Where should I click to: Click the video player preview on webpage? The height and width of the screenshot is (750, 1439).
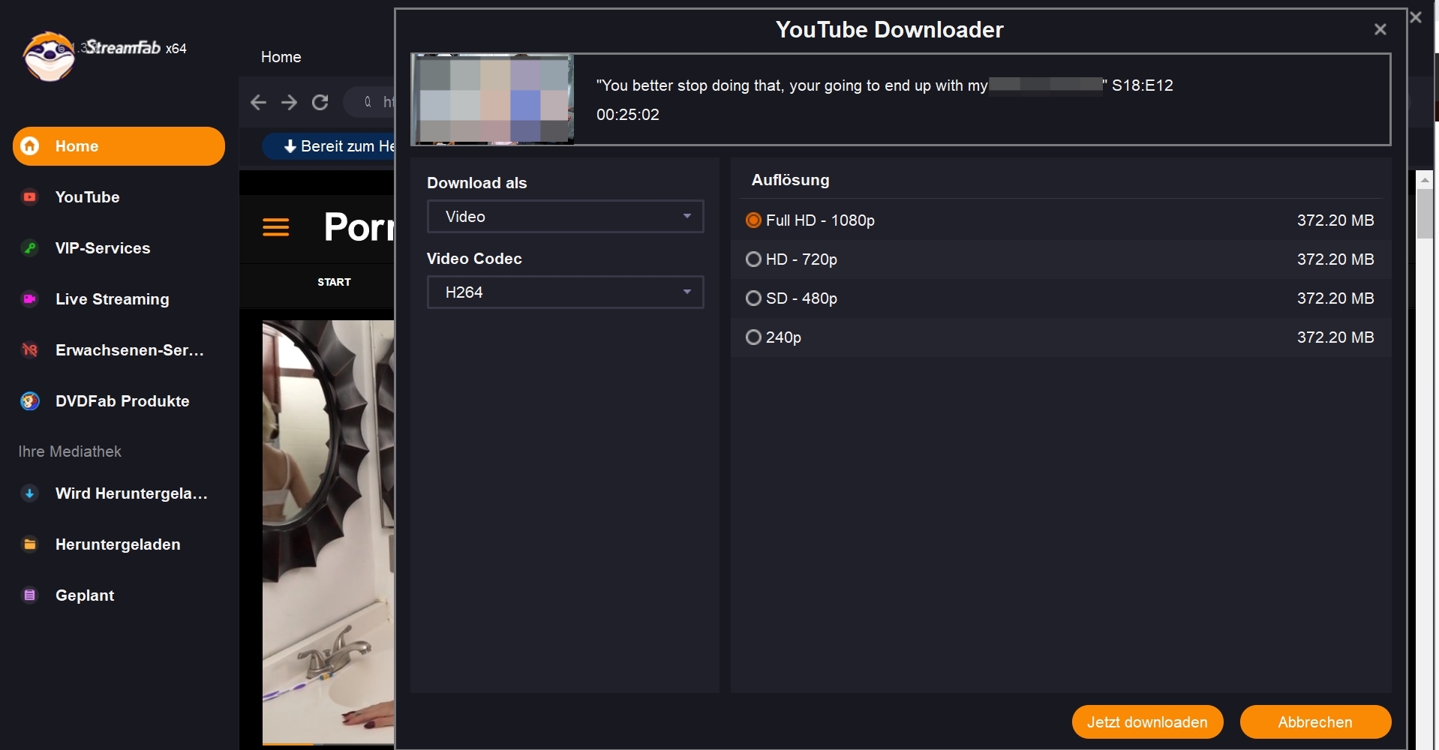[328, 532]
